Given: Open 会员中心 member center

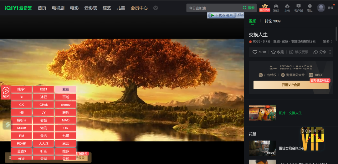Looking at the screenshot, I should click(139, 8).
